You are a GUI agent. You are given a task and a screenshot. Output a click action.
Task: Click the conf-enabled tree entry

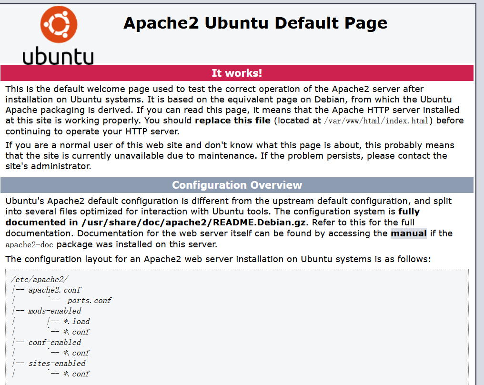click(55, 343)
